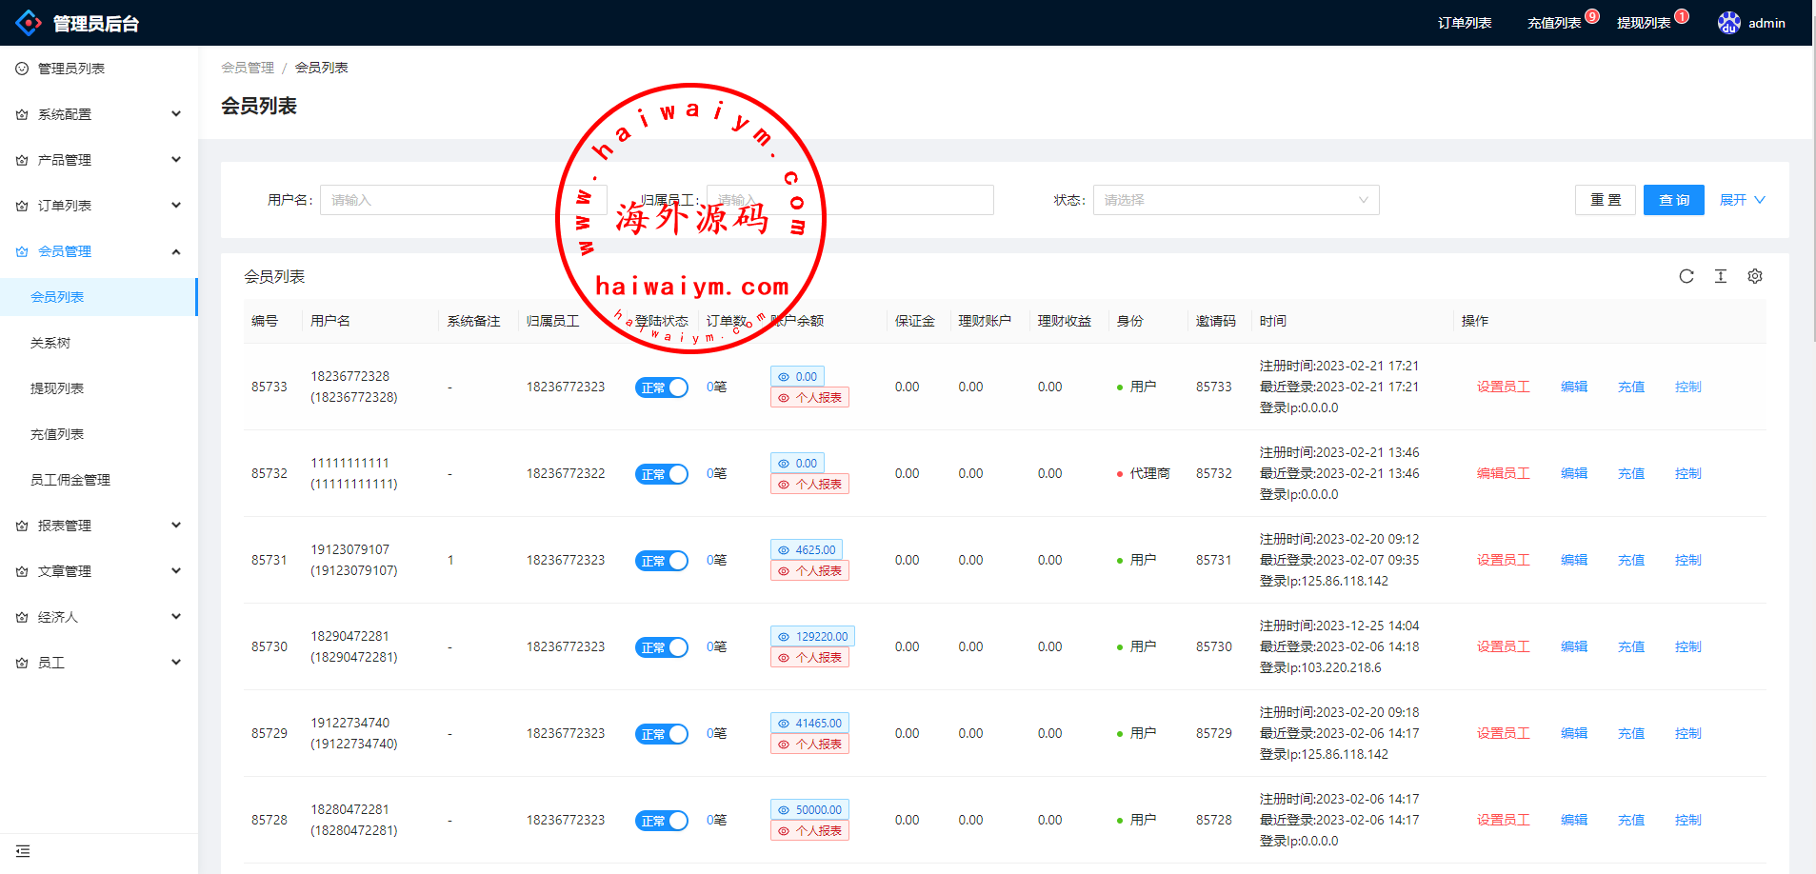This screenshot has width=1816, height=874.
Task: Click the refresh icon above the member table
Action: [x=1686, y=276]
